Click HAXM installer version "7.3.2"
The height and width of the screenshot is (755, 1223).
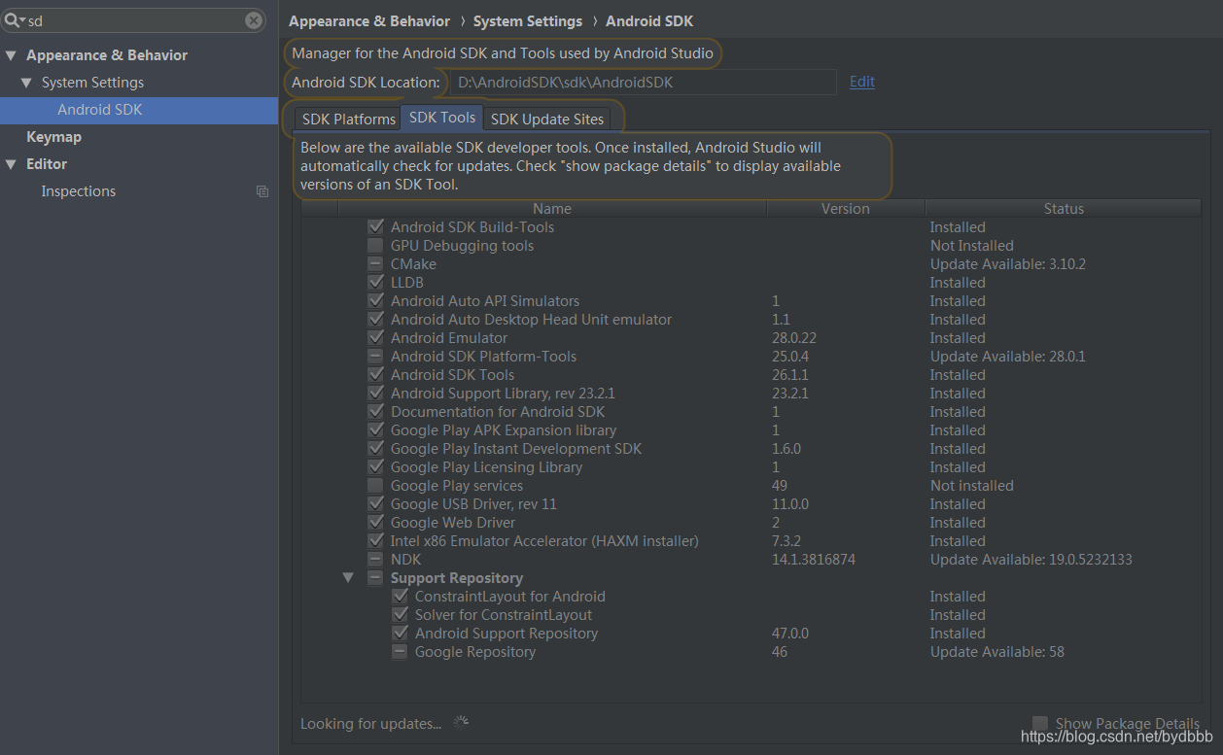(x=786, y=541)
